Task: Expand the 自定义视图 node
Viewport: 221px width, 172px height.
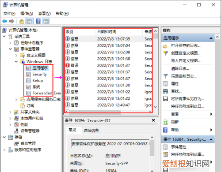Action: 16,56
